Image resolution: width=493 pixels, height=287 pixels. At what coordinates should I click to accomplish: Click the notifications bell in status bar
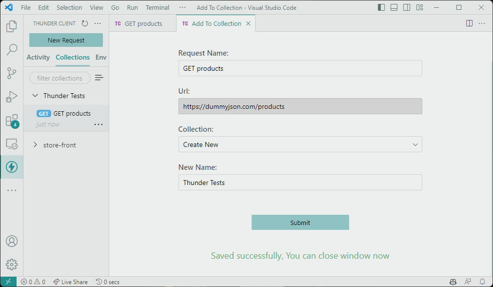[482, 282]
